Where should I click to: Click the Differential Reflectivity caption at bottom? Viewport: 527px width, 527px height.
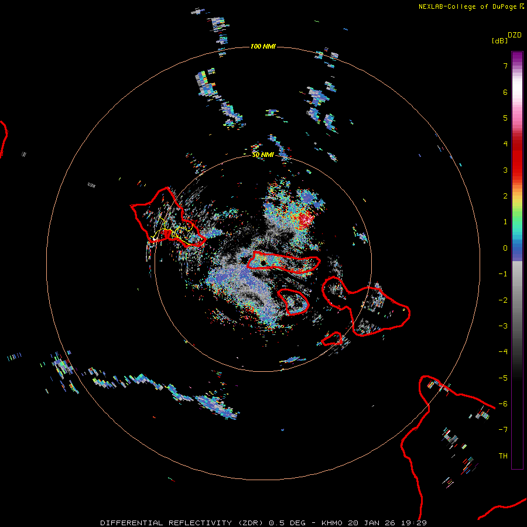click(263, 523)
